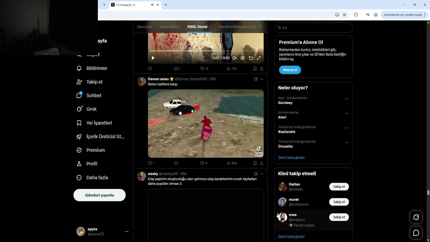Ask Grok about Osman aslan's post

(x=256, y=79)
